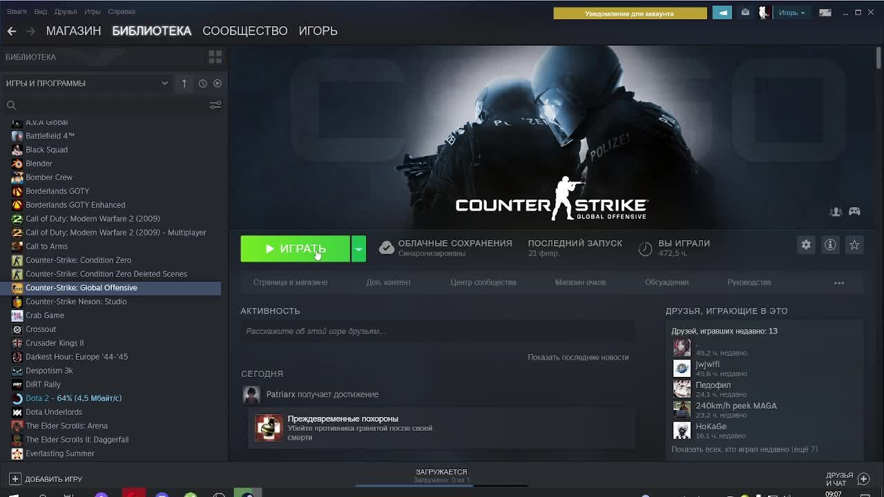
Task: Open friends and chat plus icon
Action: tap(863, 478)
